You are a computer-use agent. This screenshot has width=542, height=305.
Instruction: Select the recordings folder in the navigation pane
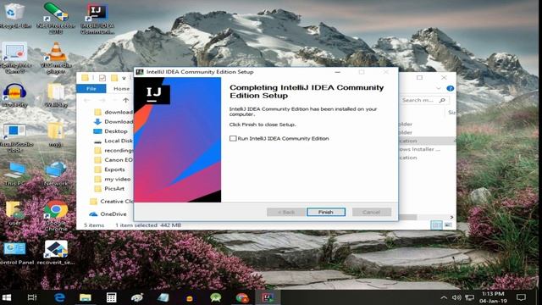(113, 151)
